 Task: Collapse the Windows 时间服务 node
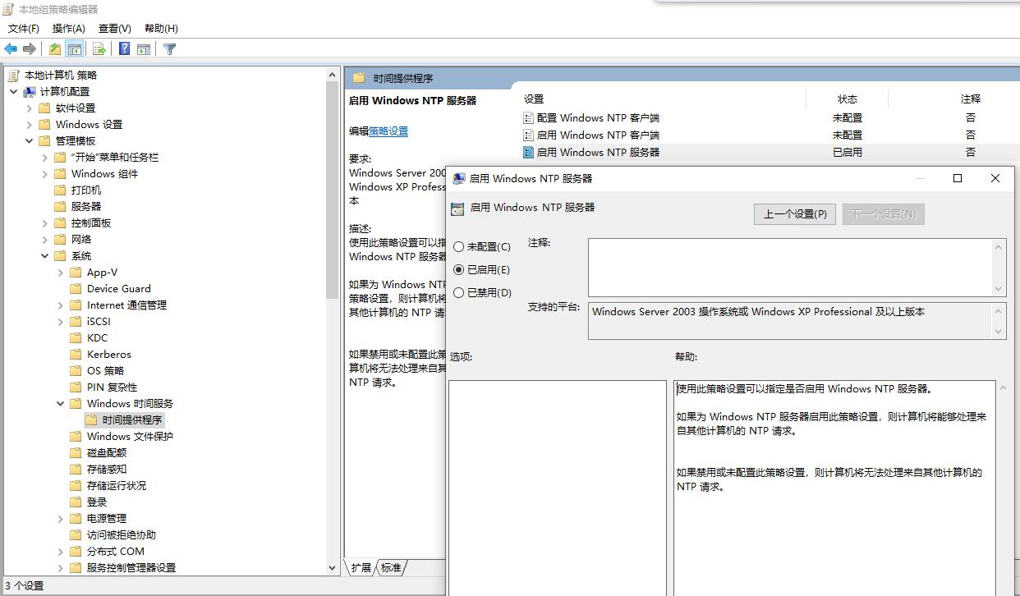59,403
